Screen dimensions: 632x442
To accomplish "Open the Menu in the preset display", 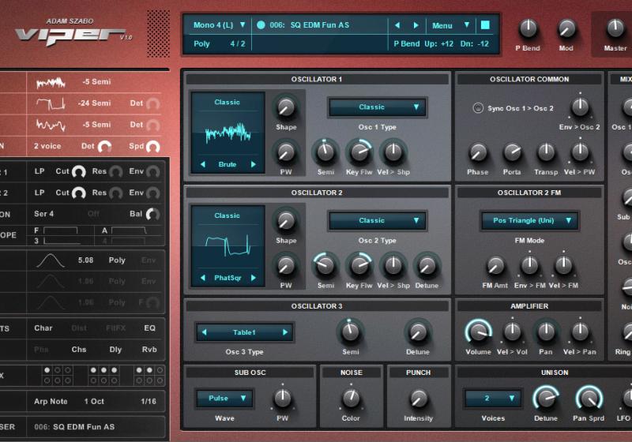I will click(x=451, y=25).
